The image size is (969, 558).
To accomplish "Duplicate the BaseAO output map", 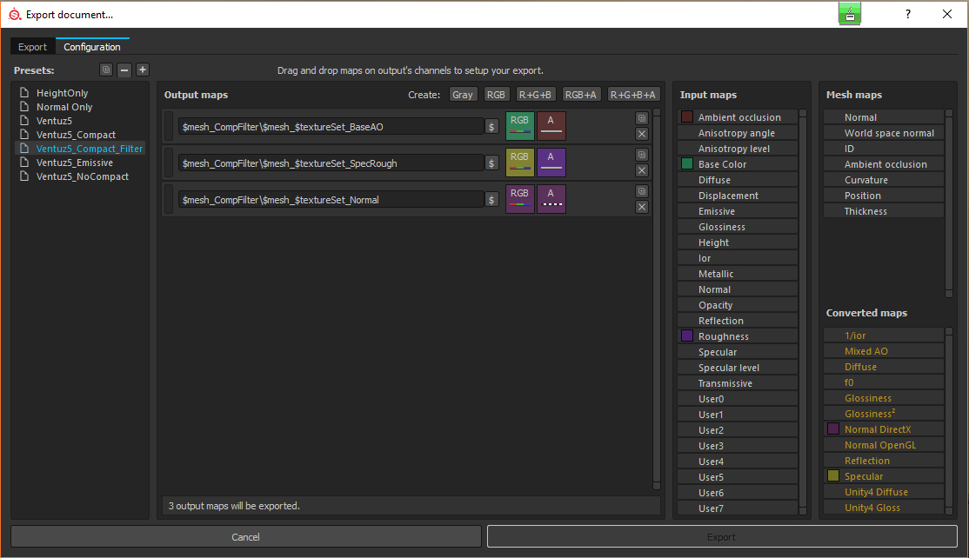I will pyautogui.click(x=642, y=118).
